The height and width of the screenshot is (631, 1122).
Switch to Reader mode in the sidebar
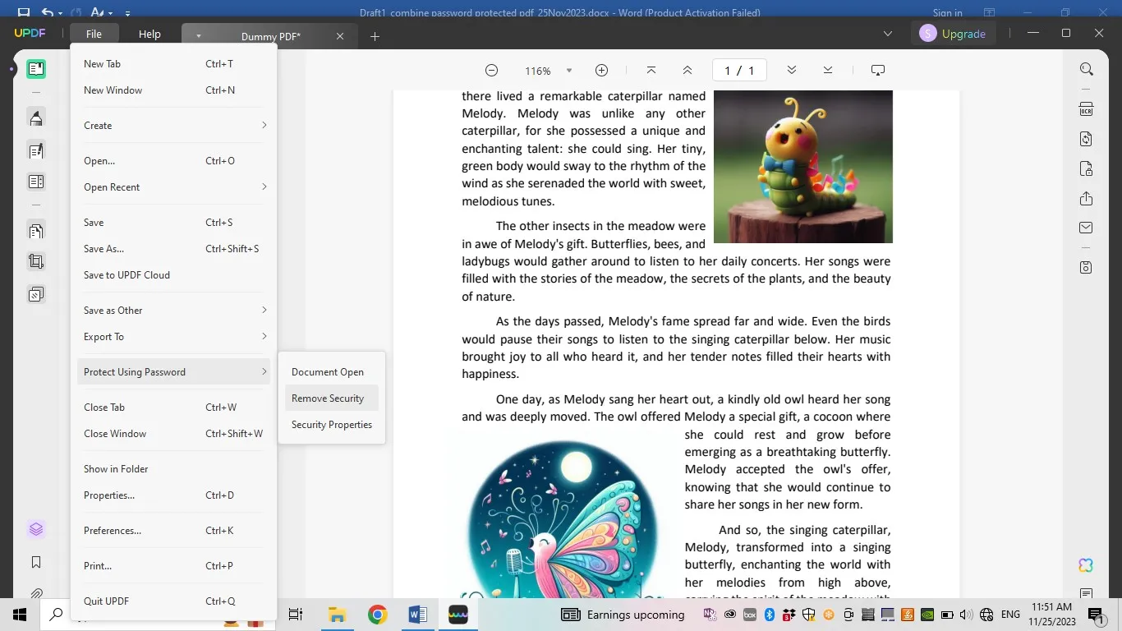(x=35, y=69)
